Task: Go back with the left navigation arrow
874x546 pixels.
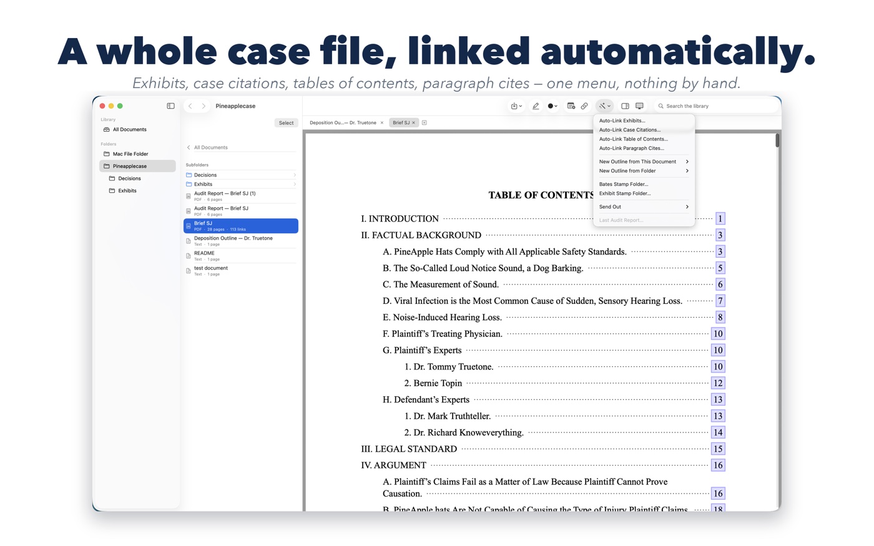Action: click(190, 106)
